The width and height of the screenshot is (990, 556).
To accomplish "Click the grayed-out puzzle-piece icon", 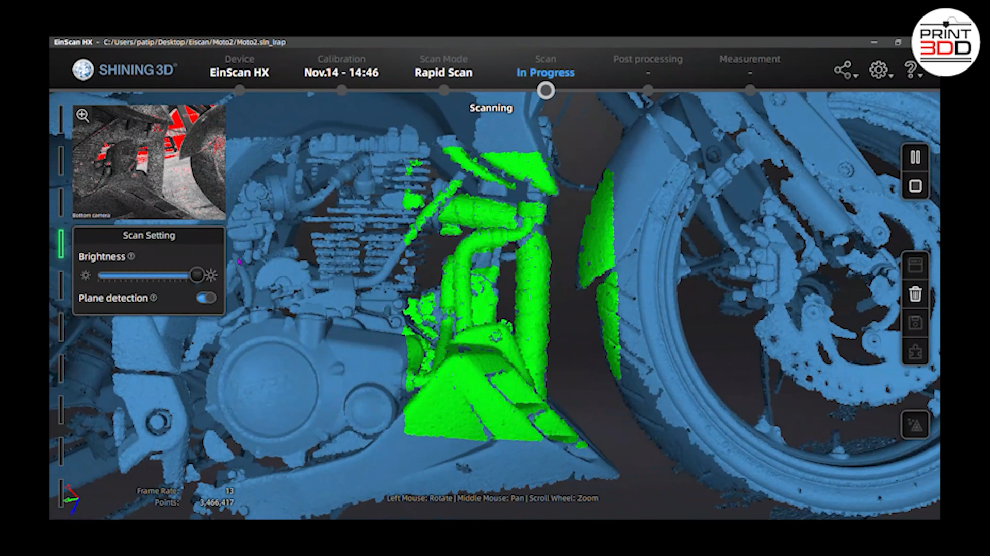I will click(x=915, y=352).
